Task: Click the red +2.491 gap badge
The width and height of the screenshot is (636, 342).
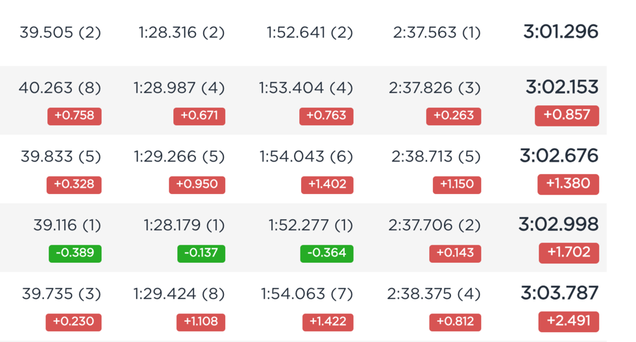Action: coord(568,322)
